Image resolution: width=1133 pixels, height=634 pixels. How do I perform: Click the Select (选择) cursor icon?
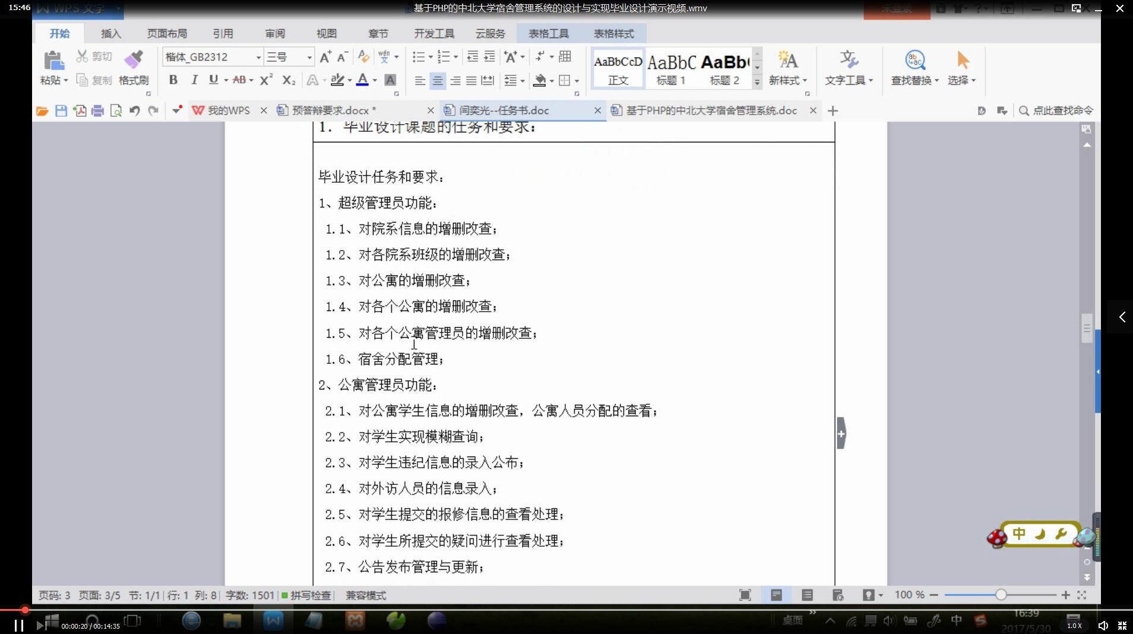point(963,60)
